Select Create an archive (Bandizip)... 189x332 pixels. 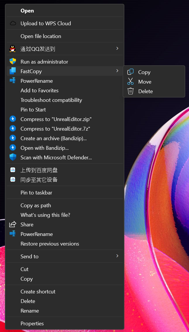point(65,138)
